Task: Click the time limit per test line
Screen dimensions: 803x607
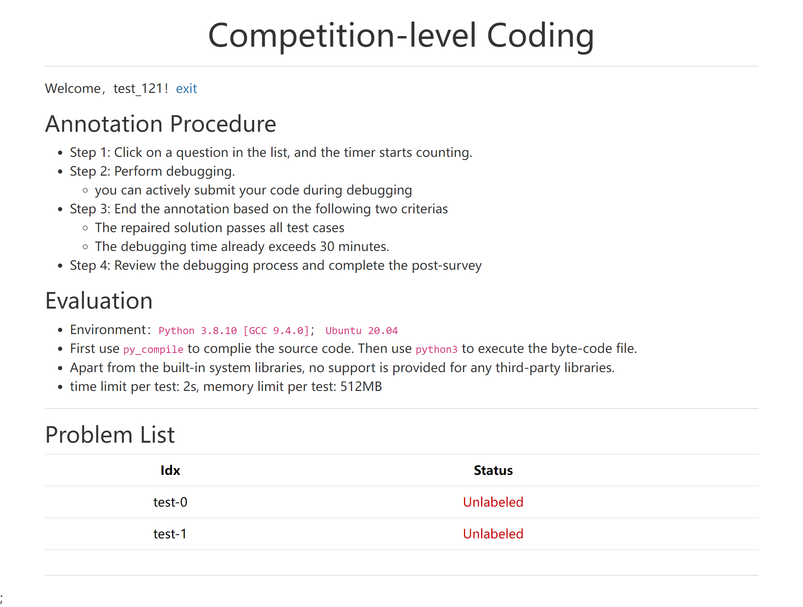Action: click(x=226, y=387)
